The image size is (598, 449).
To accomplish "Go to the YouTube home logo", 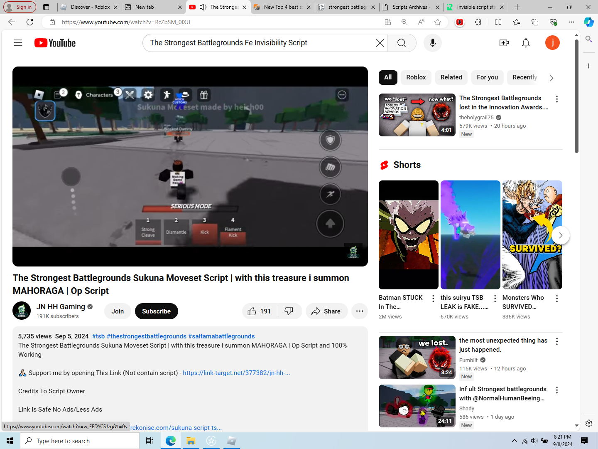I will [x=55, y=43].
